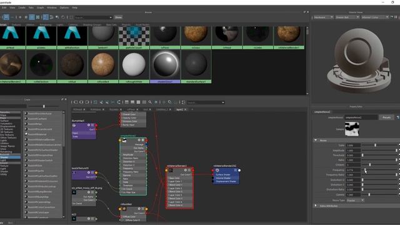Screen dimensions: 400x225
Task: Select 2D Textures category in Create panel
Action: [7, 129]
